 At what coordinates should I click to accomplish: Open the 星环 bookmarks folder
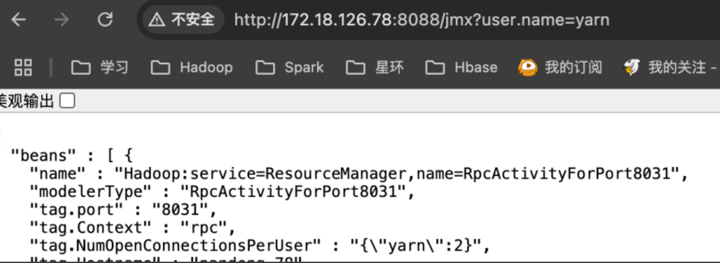375,67
